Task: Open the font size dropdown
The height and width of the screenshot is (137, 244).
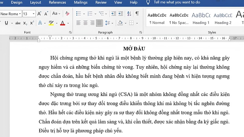Action: (34, 14)
